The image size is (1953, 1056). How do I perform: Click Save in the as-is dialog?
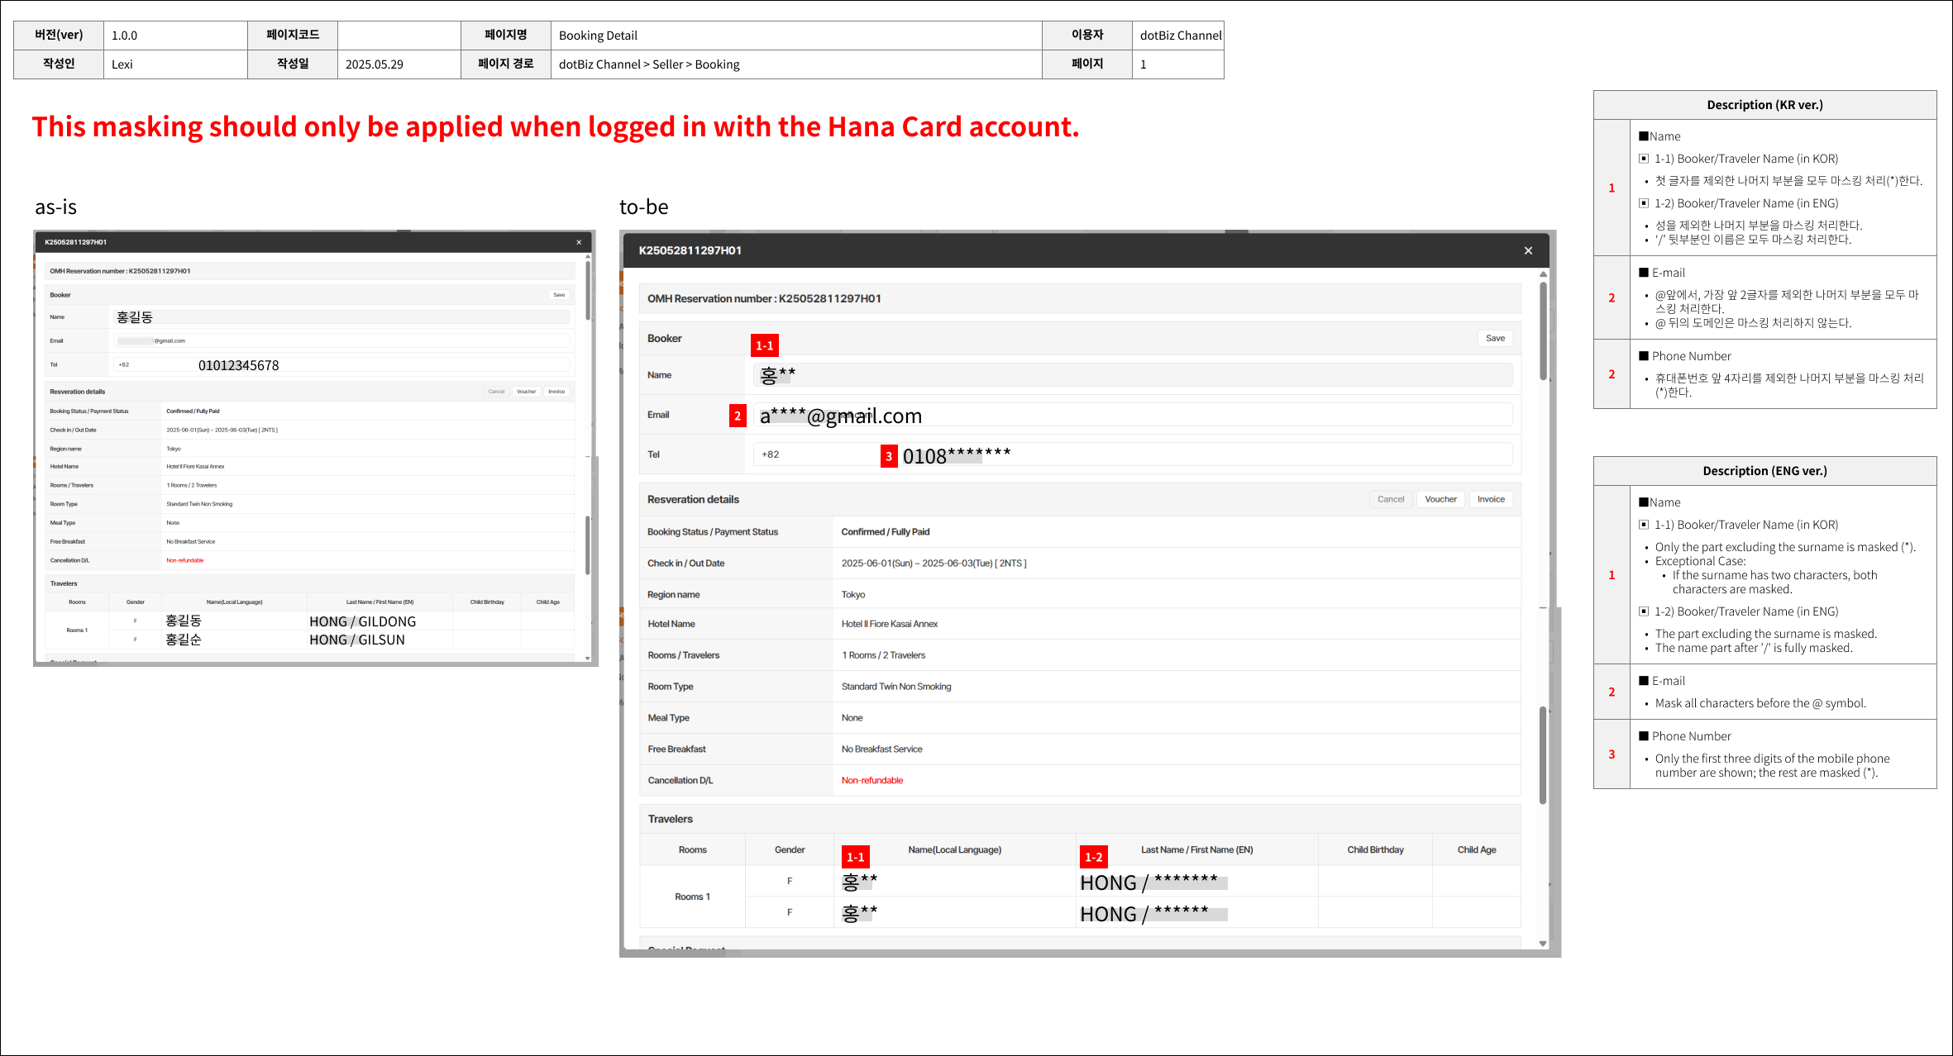(x=559, y=295)
